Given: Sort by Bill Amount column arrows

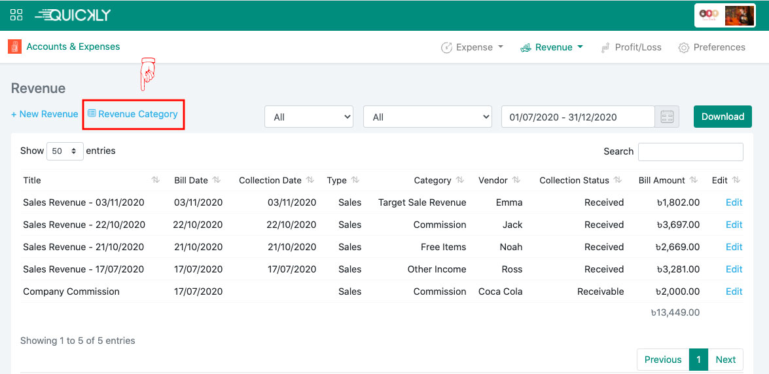Looking at the screenshot, I should point(694,180).
